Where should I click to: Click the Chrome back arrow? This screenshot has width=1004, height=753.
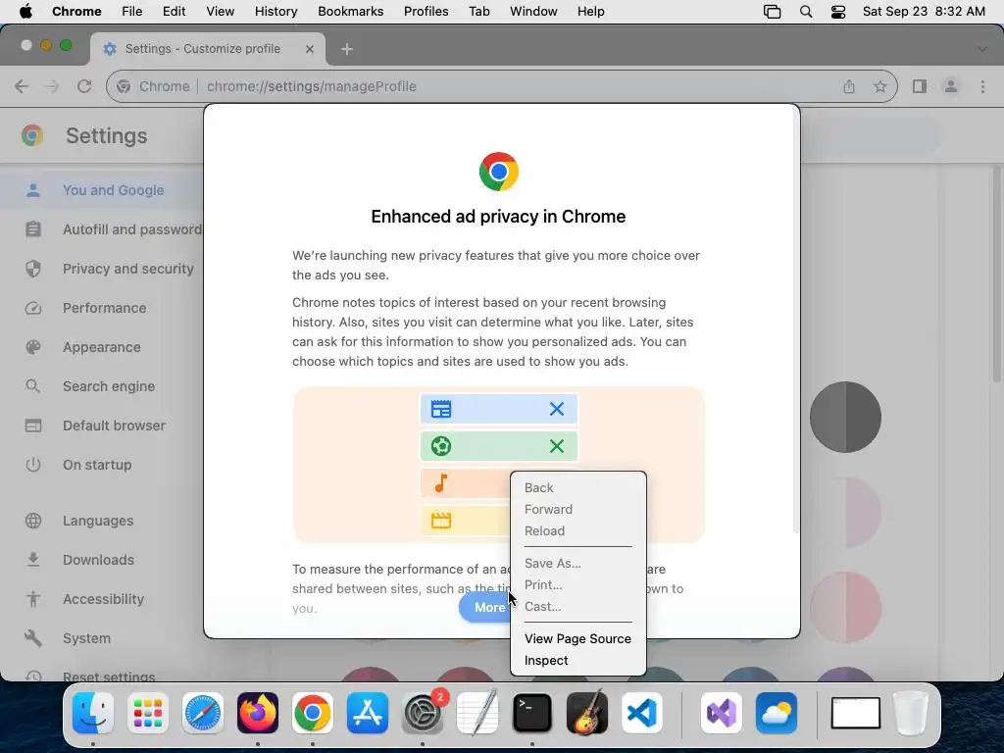22,86
